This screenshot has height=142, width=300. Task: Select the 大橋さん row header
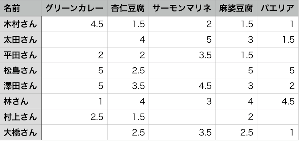click(x=20, y=132)
